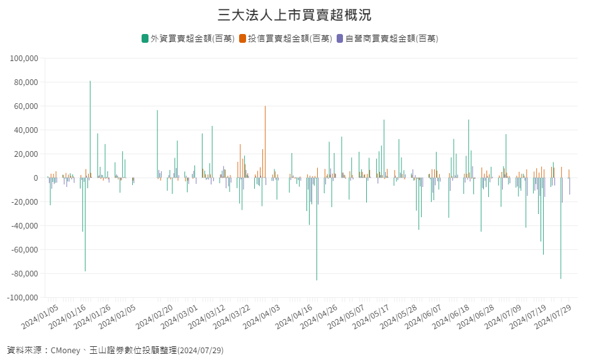This screenshot has width=589, height=362.
Task: Click the -20,000 y-axis label
Action: (x=25, y=202)
